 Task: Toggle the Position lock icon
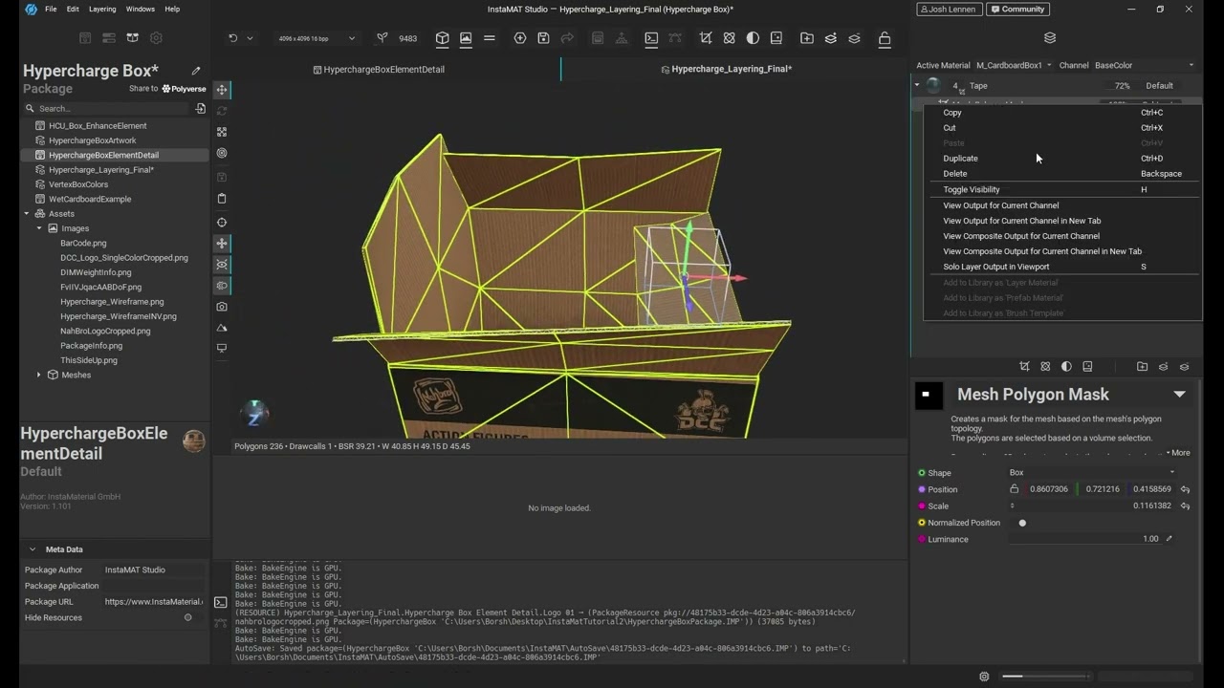pyautogui.click(x=1015, y=489)
